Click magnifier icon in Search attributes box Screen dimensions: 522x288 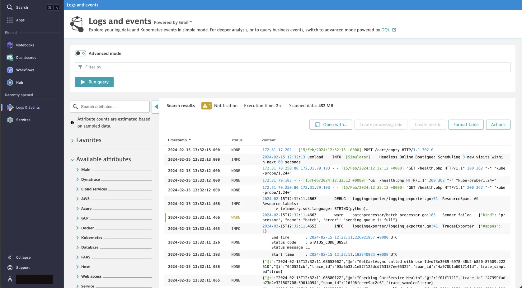coord(75,106)
